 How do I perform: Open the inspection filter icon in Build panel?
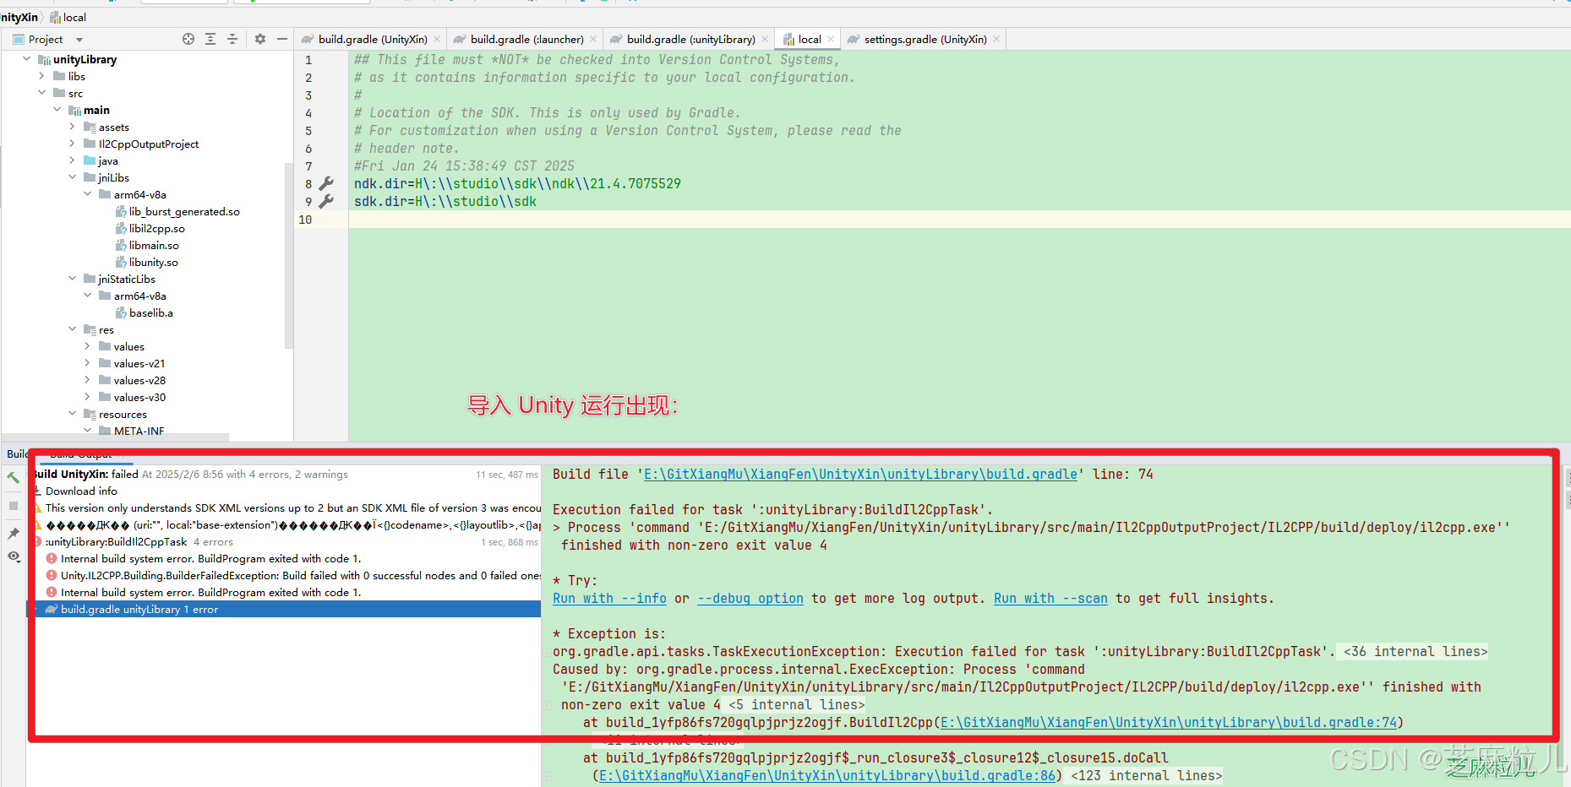point(13,556)
